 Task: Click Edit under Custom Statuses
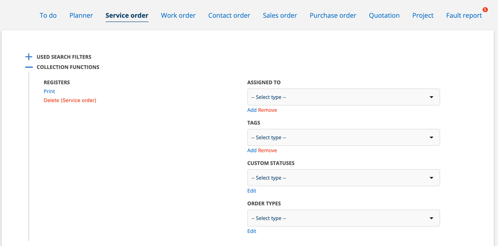click(x=251, y=191)
